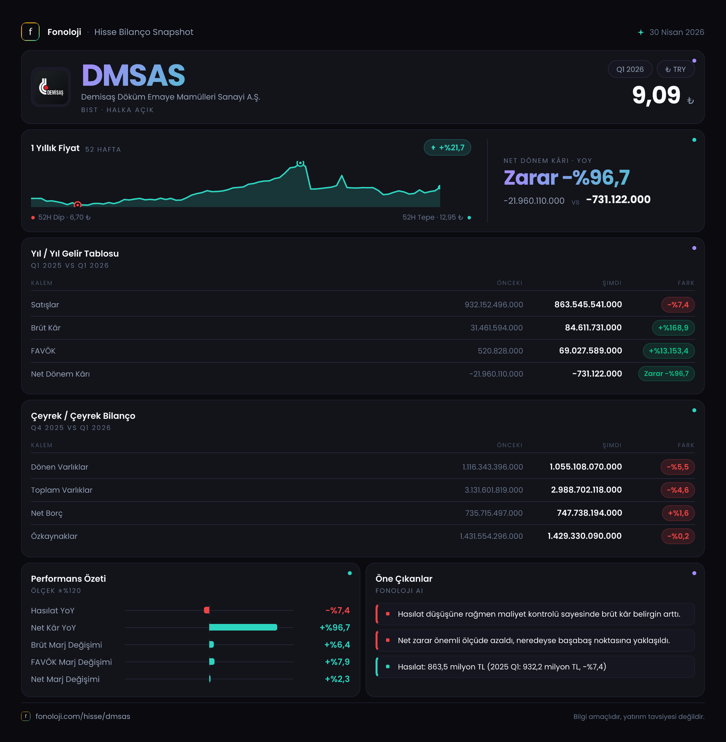Click the 'Yıl / Yıl Gelir Tablosu' heading
This screenshot has width=726, height=742.
(75, 253)
